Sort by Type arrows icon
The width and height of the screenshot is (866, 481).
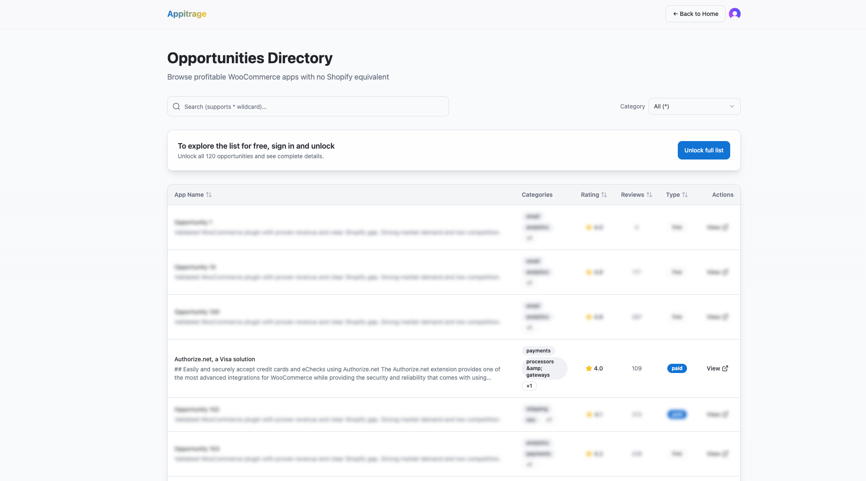coord(685,195)
